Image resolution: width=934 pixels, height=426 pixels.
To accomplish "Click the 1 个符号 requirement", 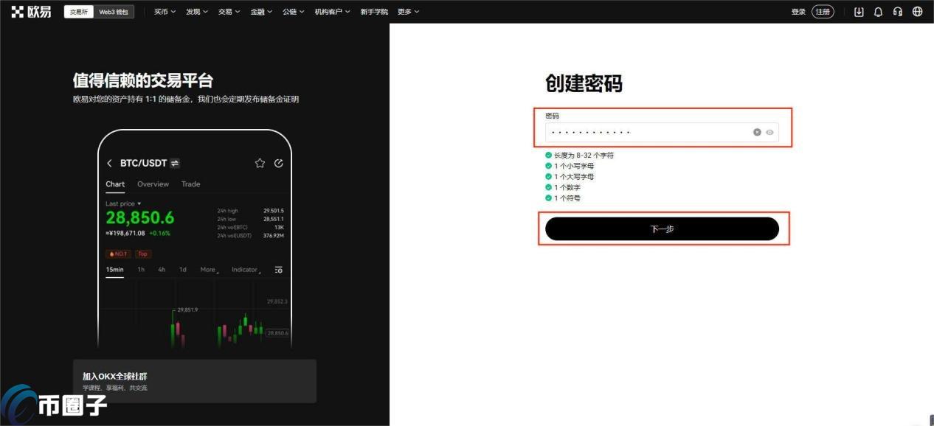I will pos(567,198).
